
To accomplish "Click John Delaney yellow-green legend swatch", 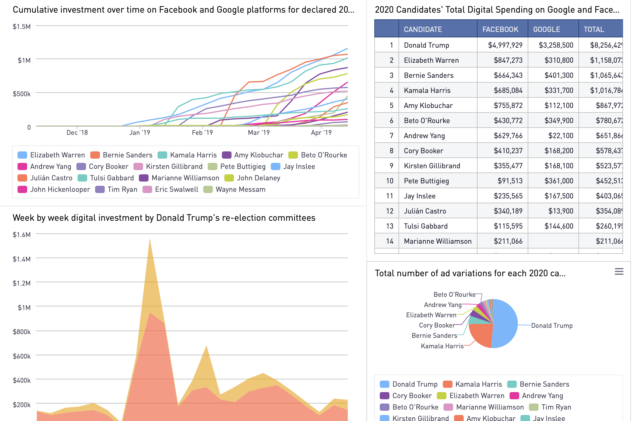I will (229, 178).
